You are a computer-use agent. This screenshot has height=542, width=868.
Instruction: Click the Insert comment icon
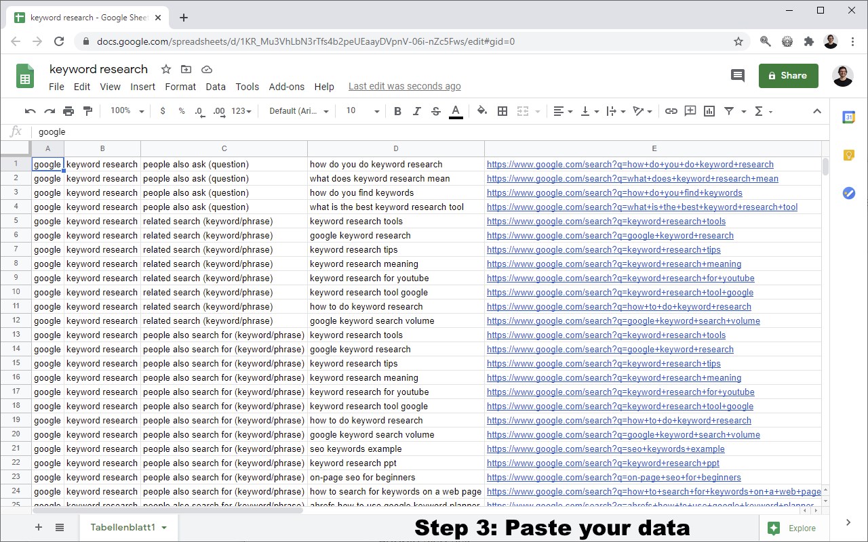coord(690,111)
